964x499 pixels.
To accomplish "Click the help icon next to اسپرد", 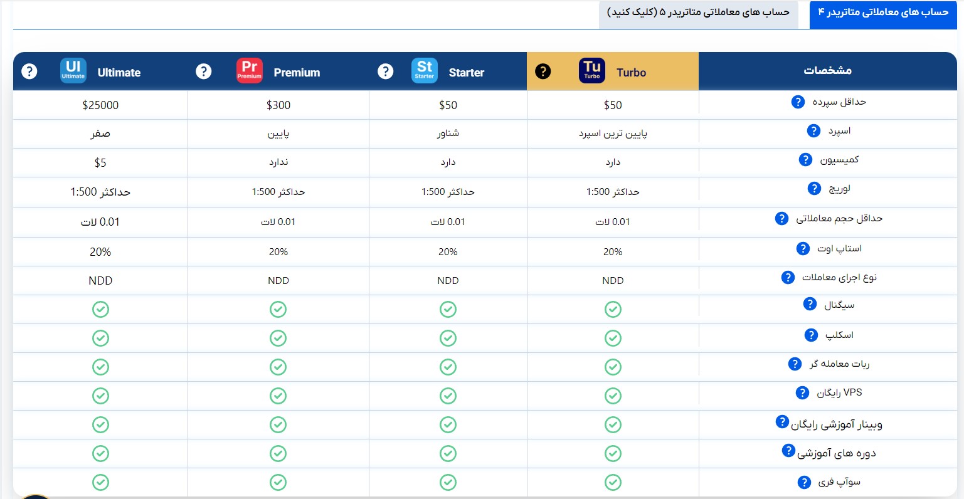I will click(x=813, y=130).
